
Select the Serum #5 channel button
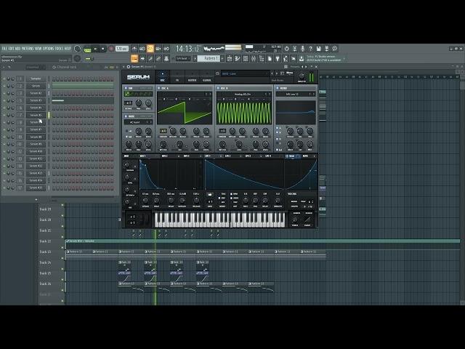[36, 115]
